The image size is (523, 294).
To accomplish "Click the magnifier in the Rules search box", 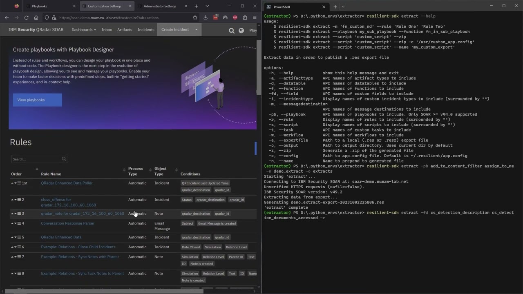I will click(x=64, y=159).
